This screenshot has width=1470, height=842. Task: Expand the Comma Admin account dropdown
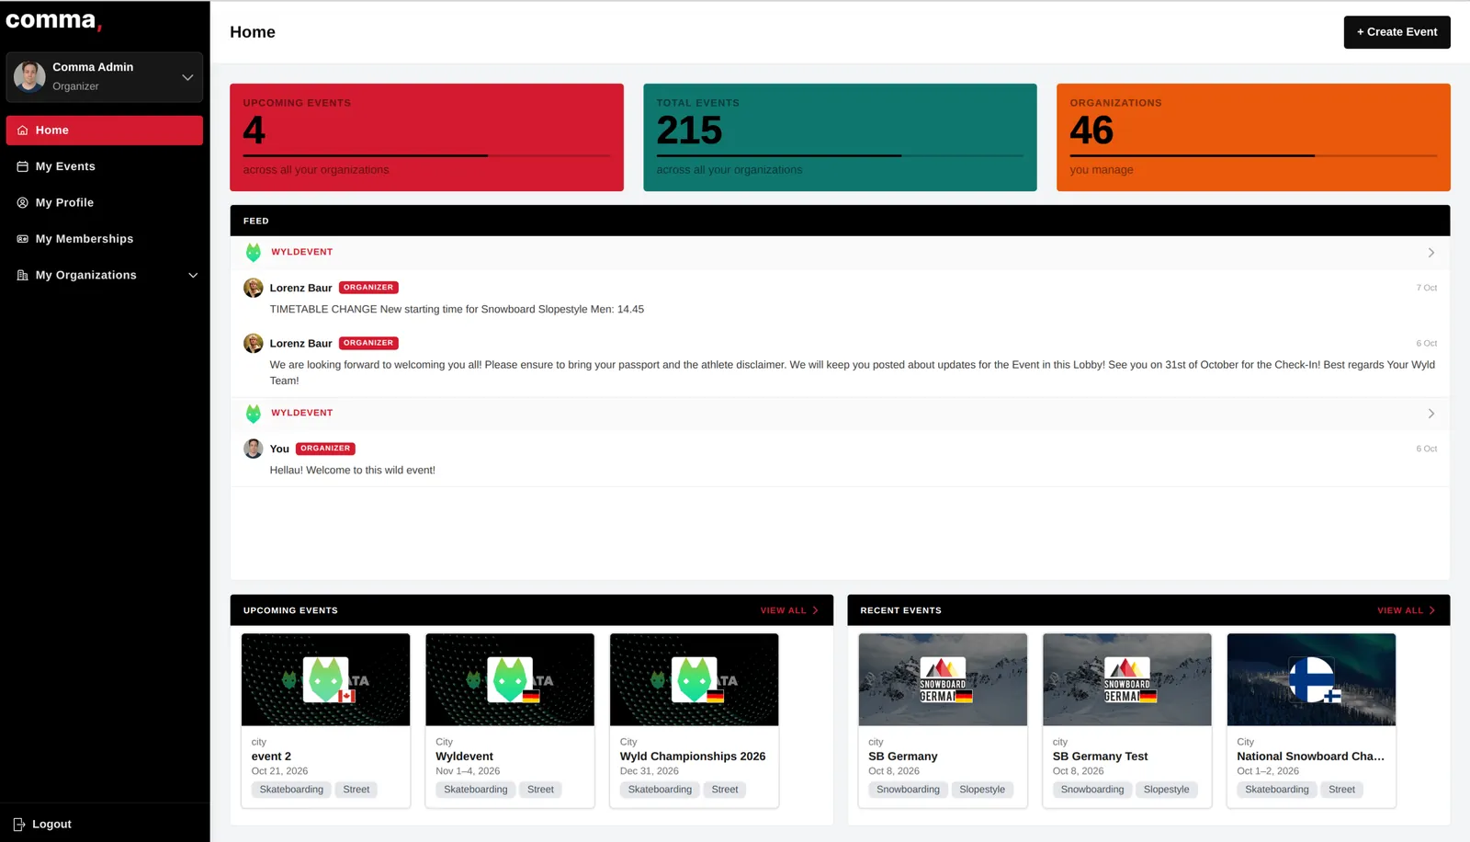(187, 77)
